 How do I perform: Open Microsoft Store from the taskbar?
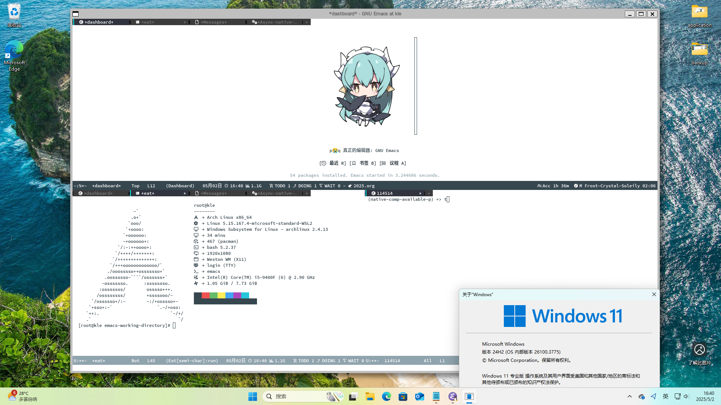point(403,396)
